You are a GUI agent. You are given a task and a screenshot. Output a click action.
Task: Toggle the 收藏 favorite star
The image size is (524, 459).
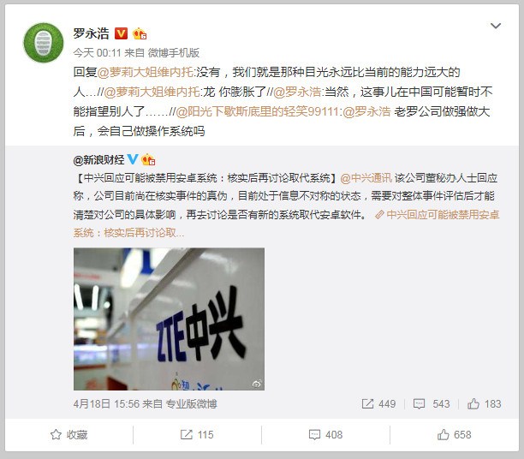coord(68,435)
